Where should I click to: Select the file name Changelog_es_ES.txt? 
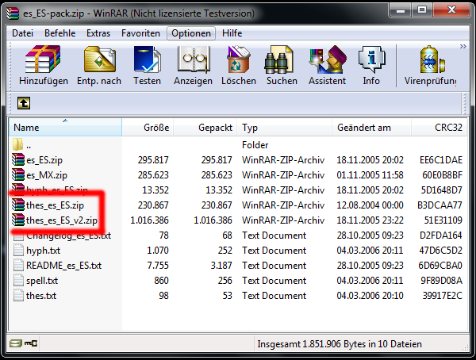tap(68, 236)
